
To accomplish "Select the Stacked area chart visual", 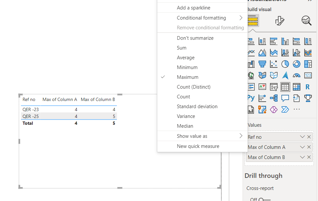I will (x=274, y=53).
